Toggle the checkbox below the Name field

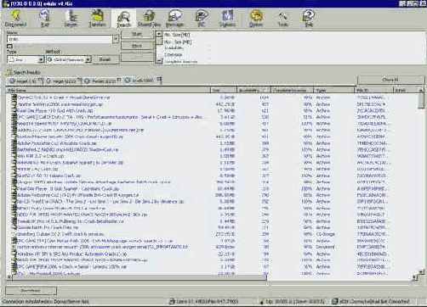(9, 46)
